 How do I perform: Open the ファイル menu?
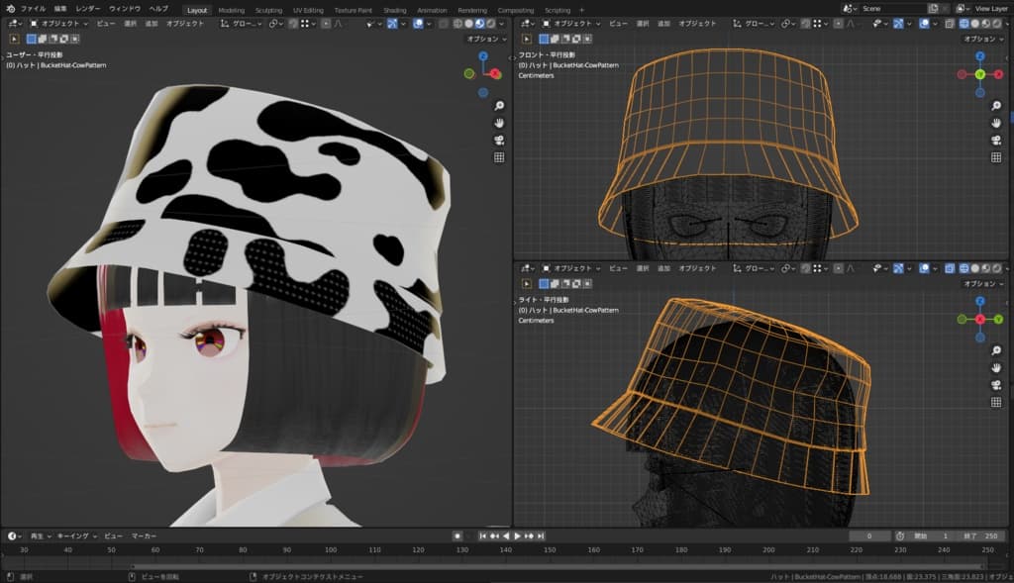(x=33, y=9)
